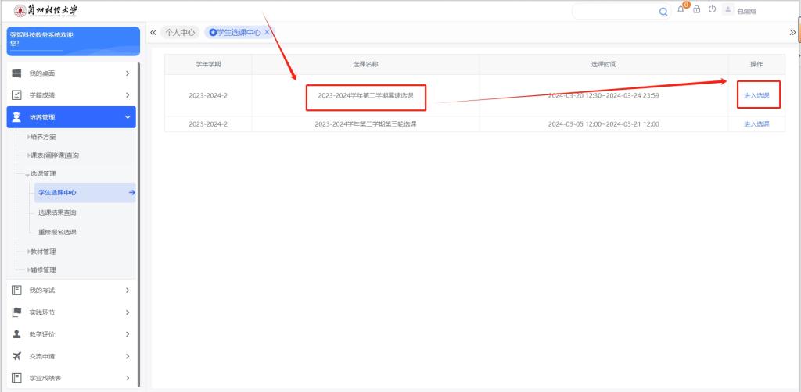Image resolution: width=801 pixels, height=392 pixels.
Task: Open 重修报名选课 in sidebar
Action: point(57,232)
